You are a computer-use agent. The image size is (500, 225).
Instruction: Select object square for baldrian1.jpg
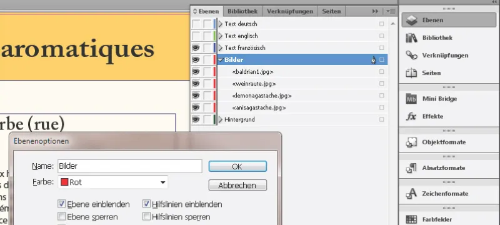(382, 72)
